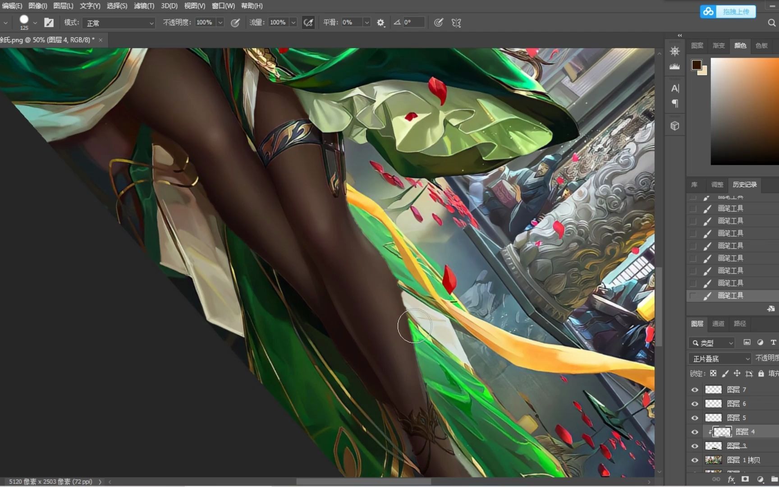Lock image pixels brush toggle
The height and width of the screenshot is (487, 779).
pos(725,373)
